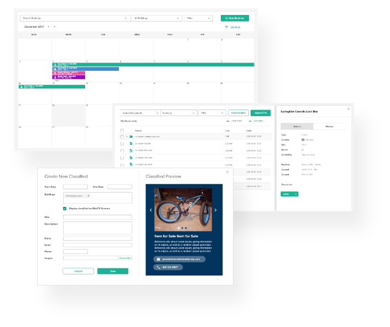Remove the selected building tag
This screenshot has height=327, width=390.
[88, 196]
